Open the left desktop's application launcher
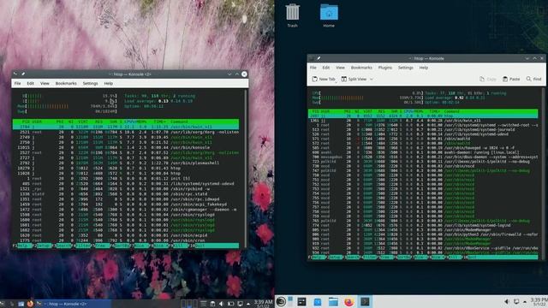Image resolution: width=548 pixels, height=308 pixels. 2,304
